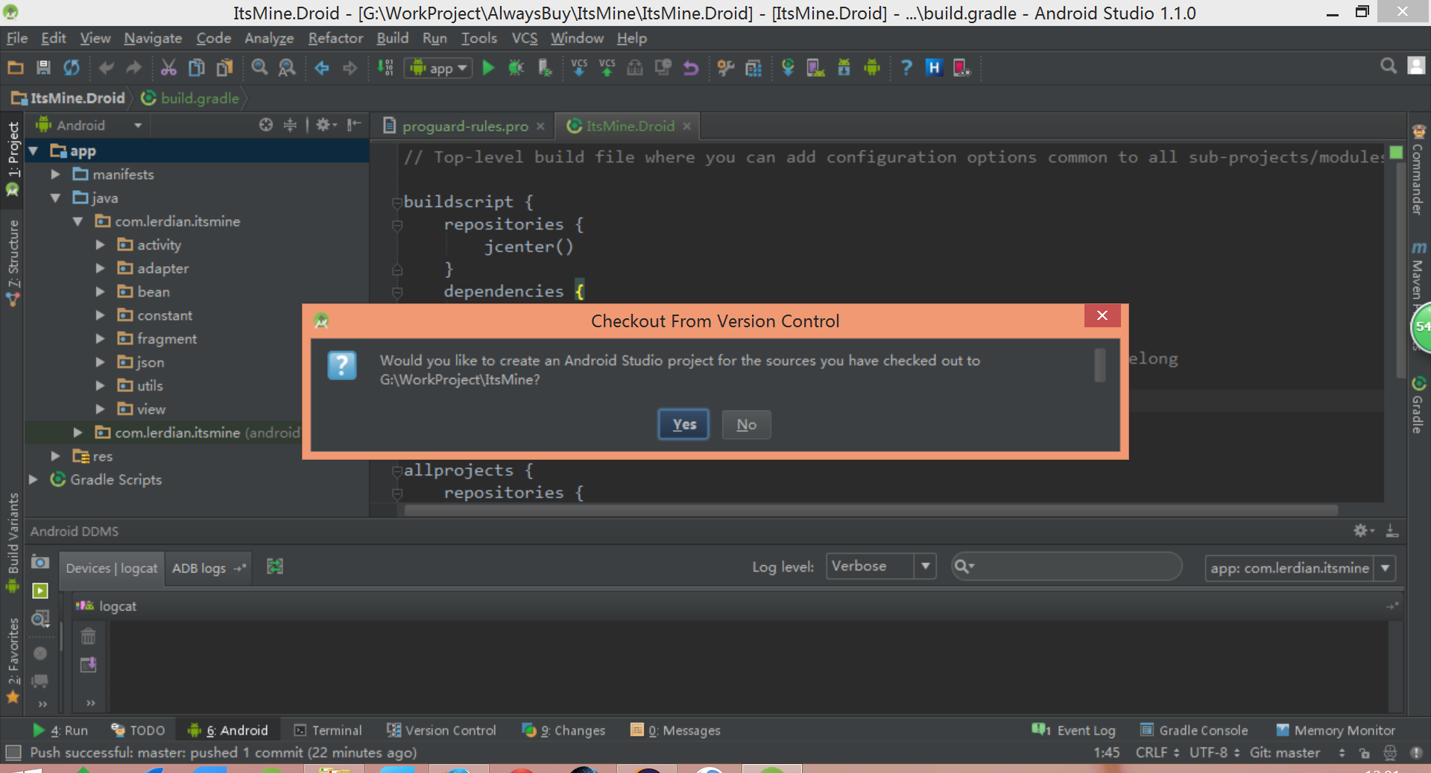Click the VCS Update Project icon
This screenshot has width=1431, height=773.
pyautogui.click(x=579, y=68)
